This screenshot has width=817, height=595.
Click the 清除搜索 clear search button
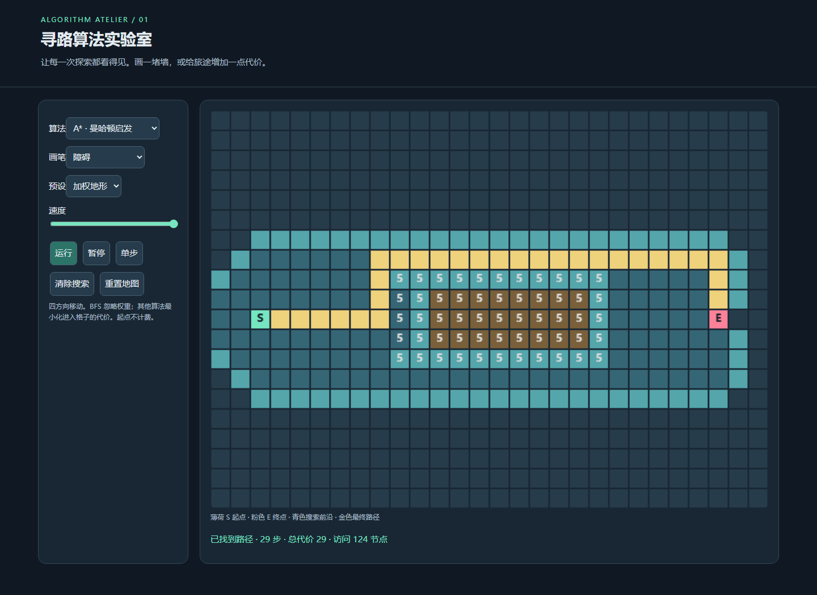(x=72, y=284)
